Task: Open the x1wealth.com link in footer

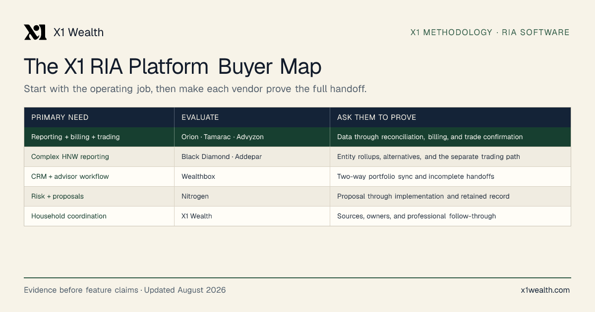Action: [545, 290]
